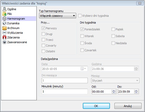Screen dimensions: 145x112
Task: Open the Ogólne section icon
Action: click(x=4, y=9)
